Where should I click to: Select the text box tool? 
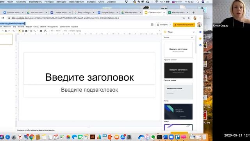click(23, 31)
